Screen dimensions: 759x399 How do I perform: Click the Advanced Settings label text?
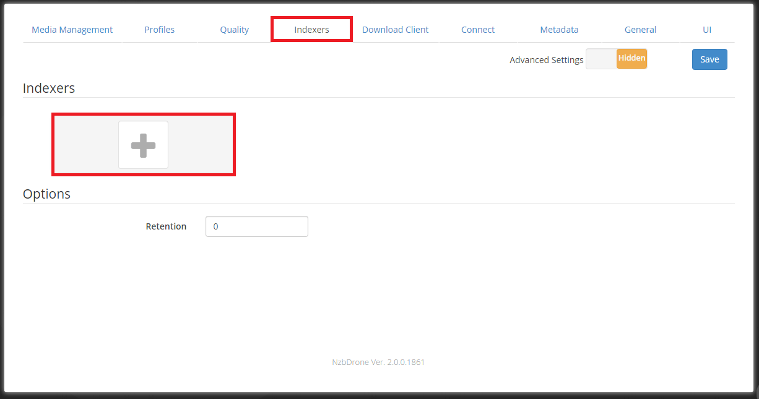pyautogui.click(x=546, y=60)
